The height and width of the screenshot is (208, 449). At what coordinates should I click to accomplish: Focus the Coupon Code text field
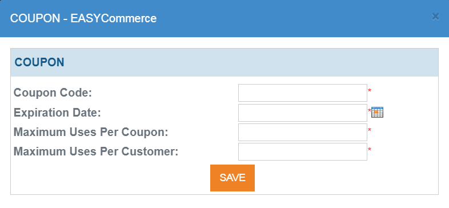(x=303, y=93)
